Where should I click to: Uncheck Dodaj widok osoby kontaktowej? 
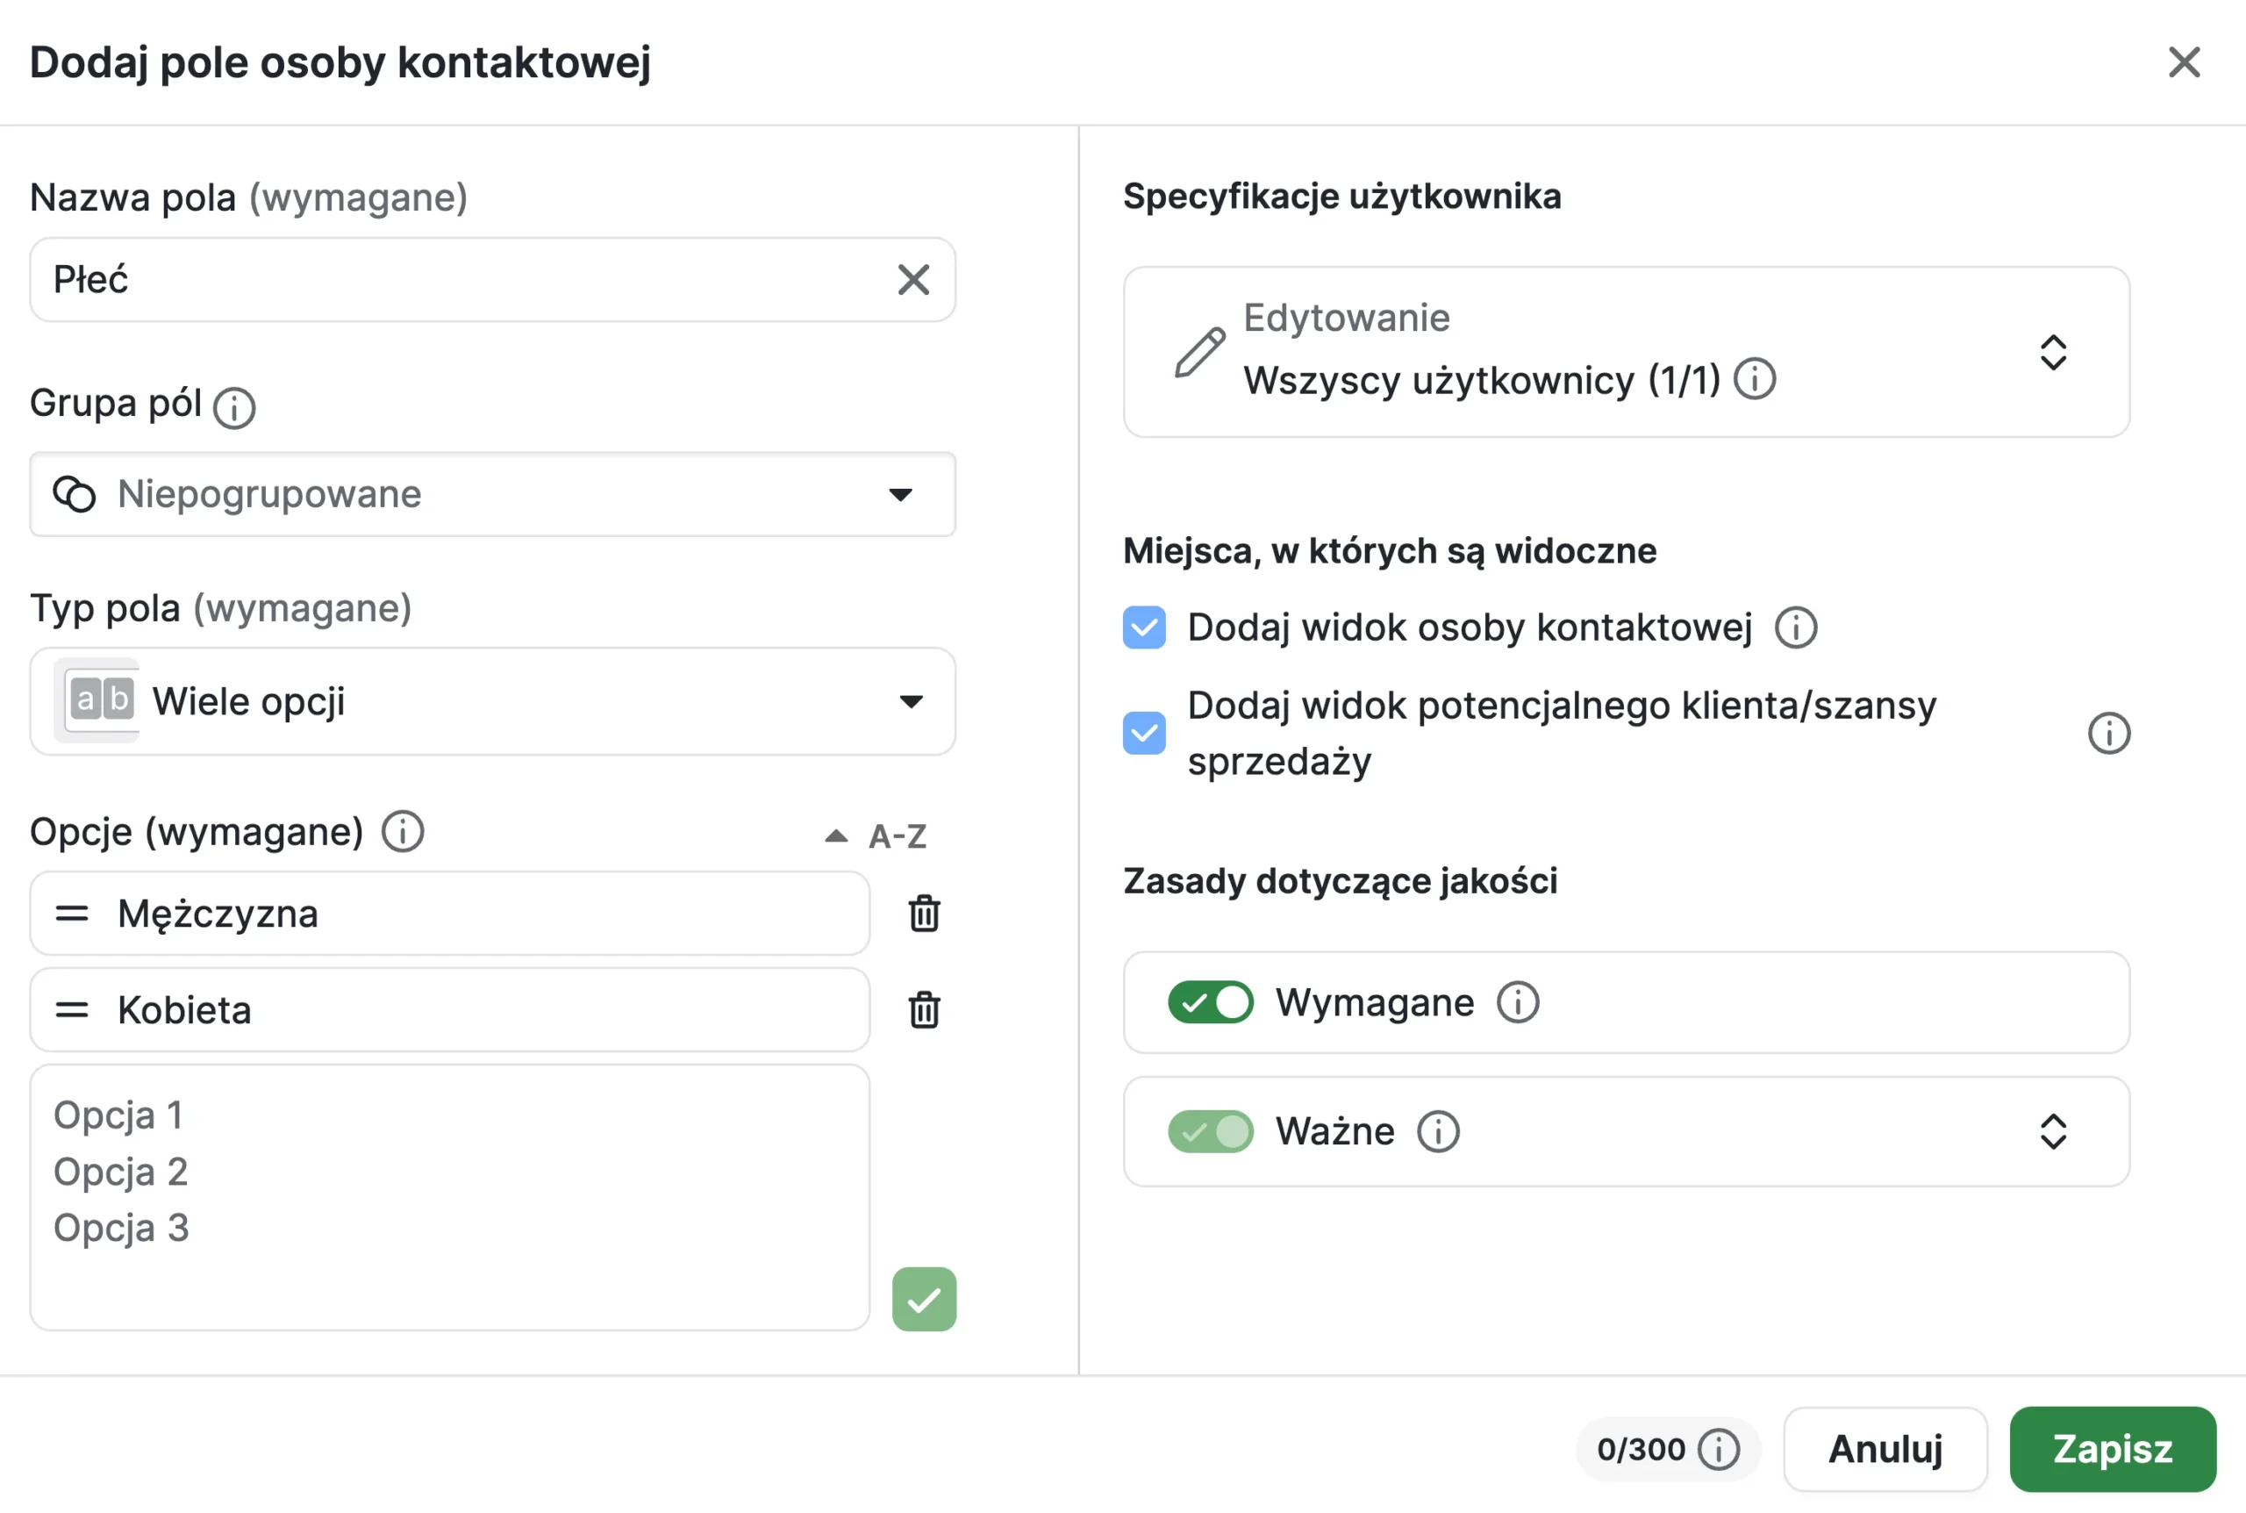pos(1144,628)
